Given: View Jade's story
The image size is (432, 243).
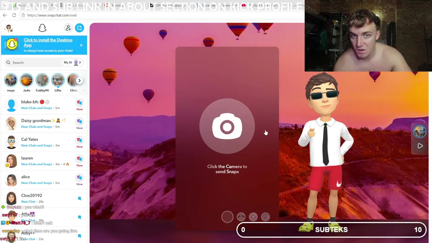Looking at the screenshot, I should [x=26, y=81].
